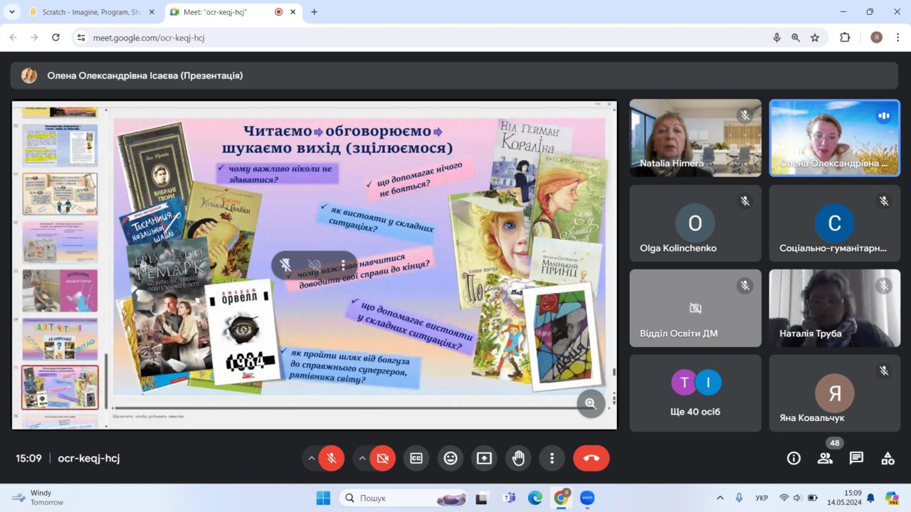Expand video settings arrow beside camera
The image size is (911, 512).
(362, 459)
